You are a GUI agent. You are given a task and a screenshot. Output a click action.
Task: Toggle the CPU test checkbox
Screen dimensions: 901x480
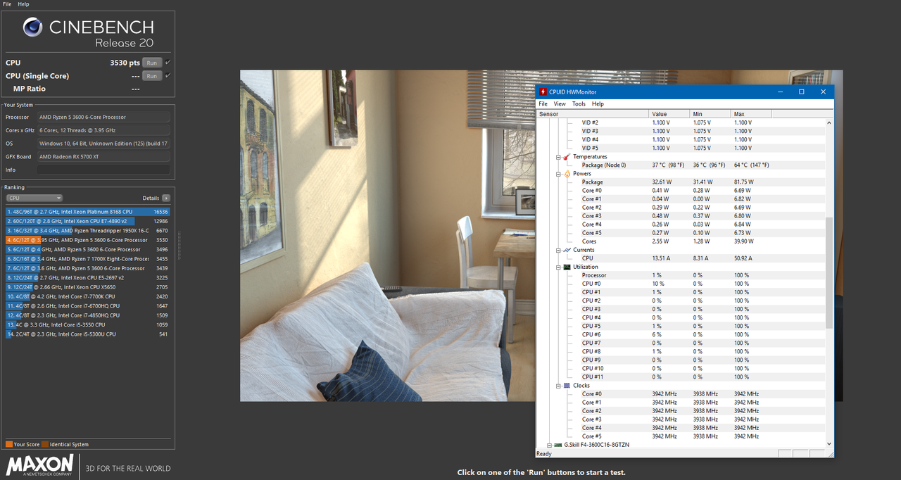tap(168, 63)
